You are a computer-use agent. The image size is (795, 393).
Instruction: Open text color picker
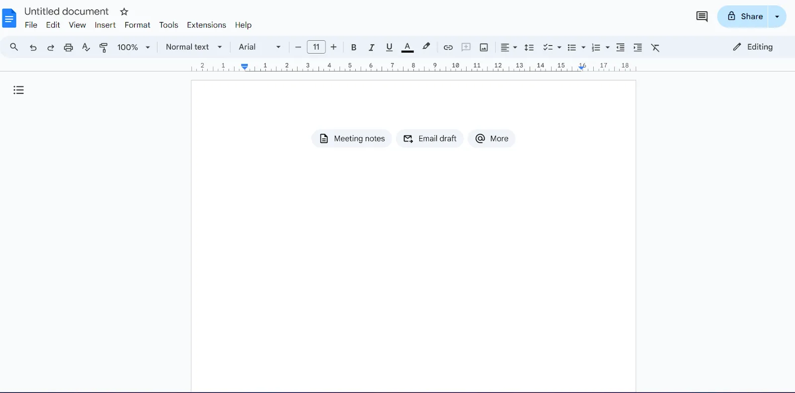tap(407, 47)
